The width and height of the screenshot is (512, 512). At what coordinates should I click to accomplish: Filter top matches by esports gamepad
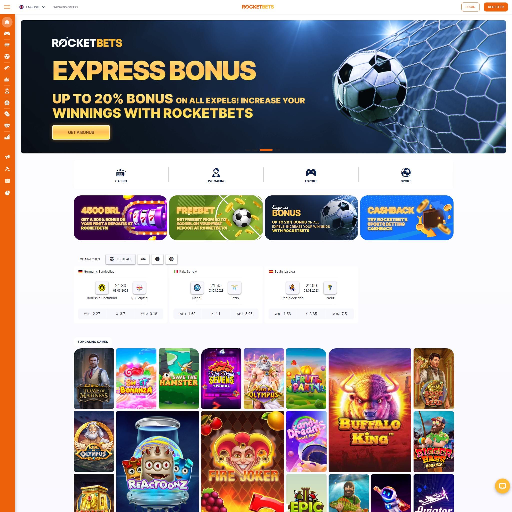point(143,259)
